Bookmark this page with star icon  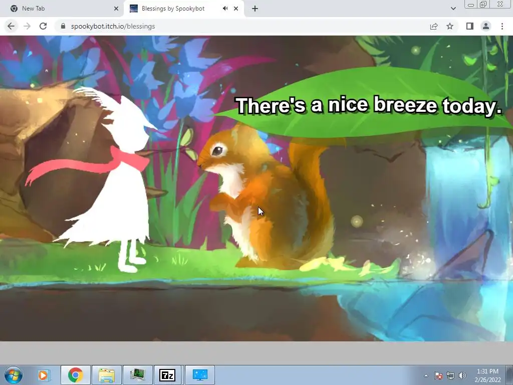coord(450,26)
